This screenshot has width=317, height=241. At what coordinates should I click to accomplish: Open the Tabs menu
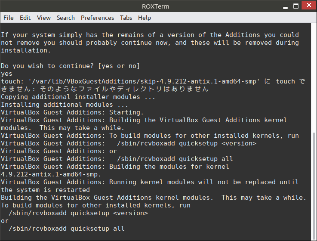coord(126,18)
